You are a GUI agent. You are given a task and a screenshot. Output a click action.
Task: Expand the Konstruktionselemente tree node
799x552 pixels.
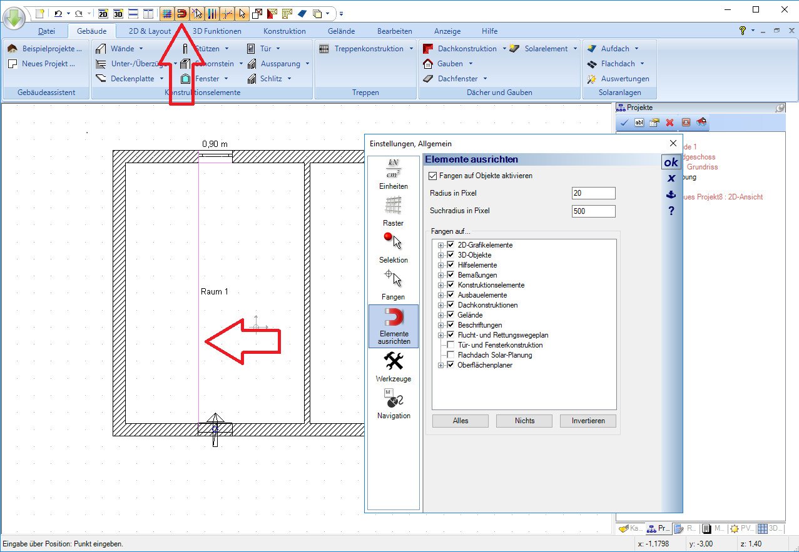tap(441, 285)
